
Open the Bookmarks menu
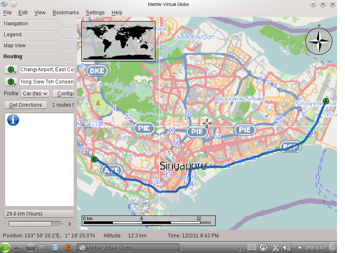click(x=66, y=13)
